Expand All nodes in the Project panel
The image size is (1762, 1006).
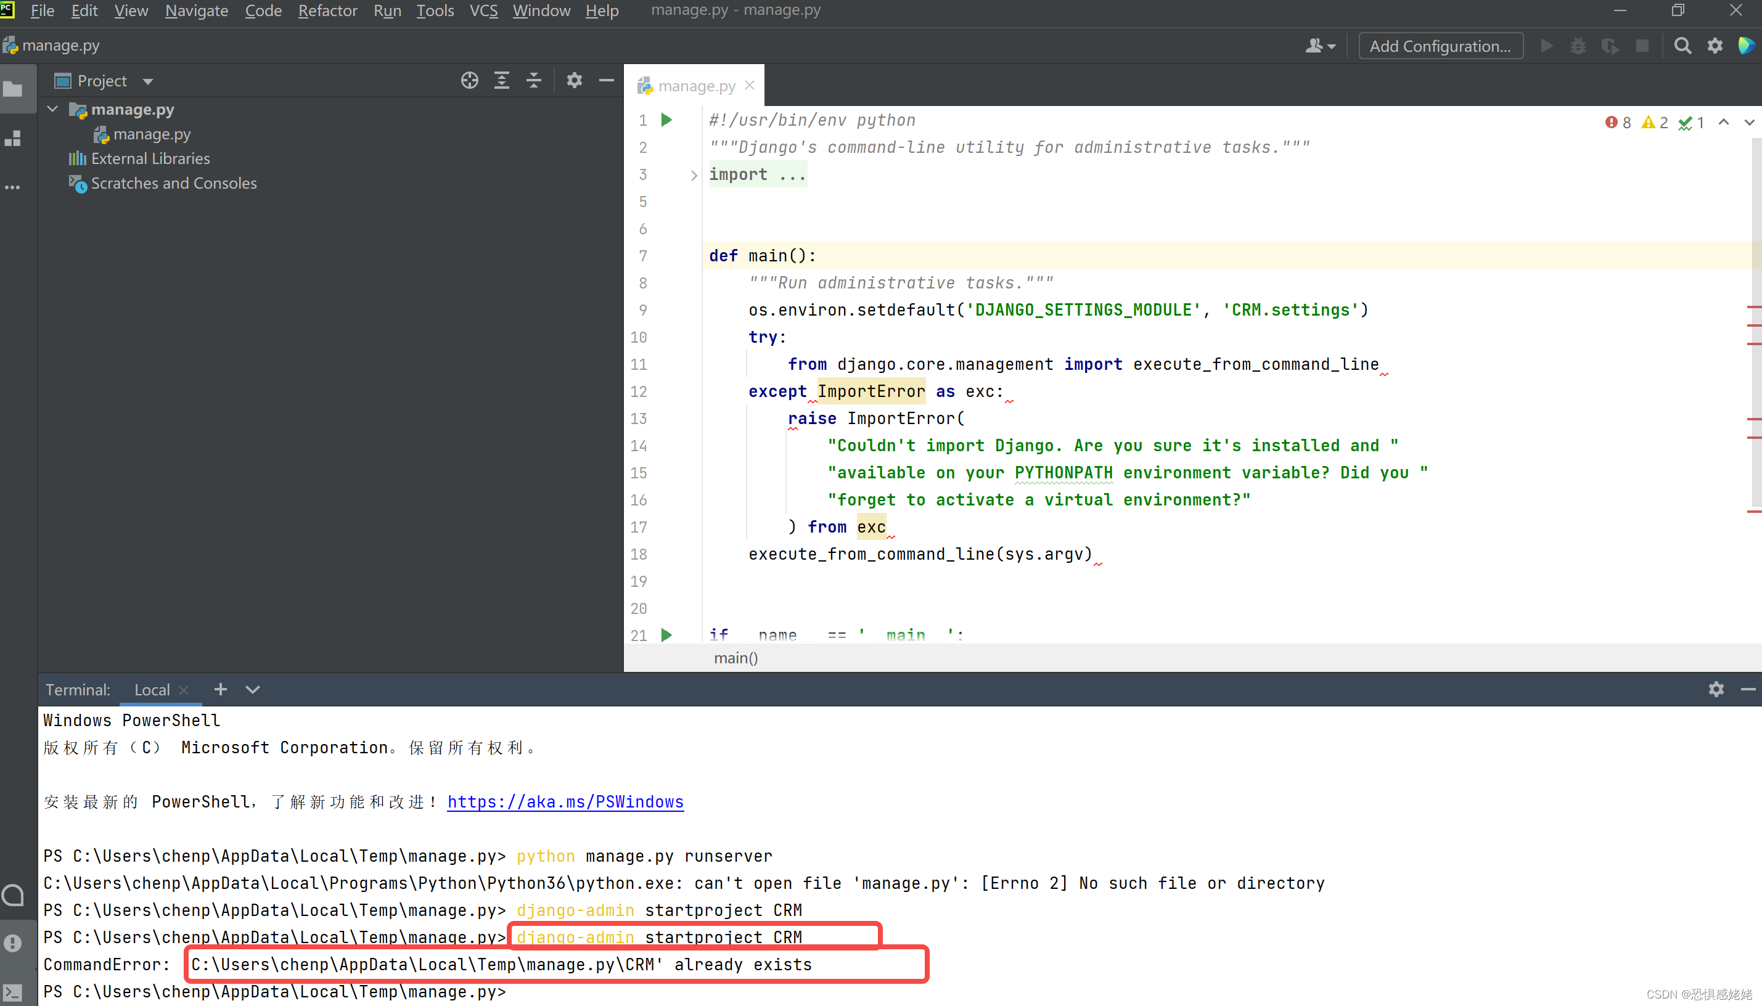coord(502,80)
